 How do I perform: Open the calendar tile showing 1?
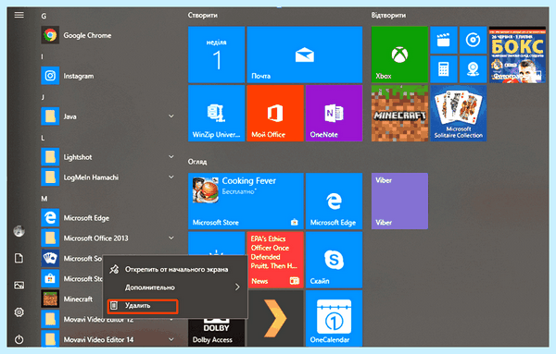[x=216, y=55]
